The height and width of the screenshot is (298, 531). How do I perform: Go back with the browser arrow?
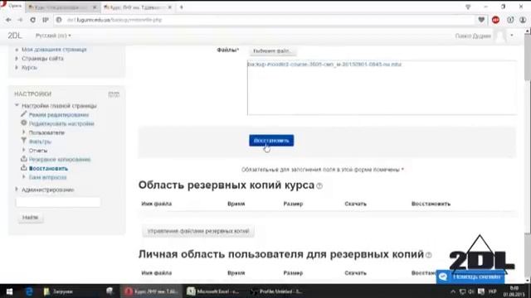[8, 20]
